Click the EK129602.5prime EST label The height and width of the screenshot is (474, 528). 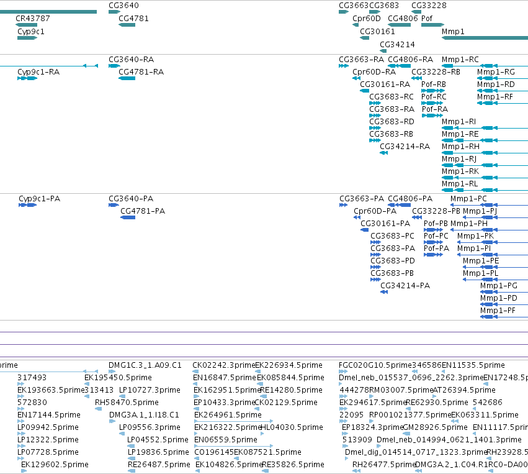click(x=55, y=465)
